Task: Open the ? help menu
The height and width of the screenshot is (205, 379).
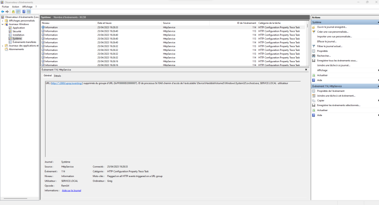Action: click(x=36, y=7)
